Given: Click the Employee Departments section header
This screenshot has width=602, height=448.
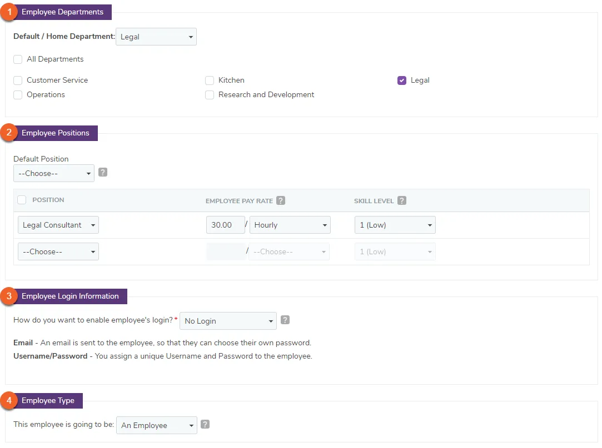Looking at the screenshot, I should (62, 12).
